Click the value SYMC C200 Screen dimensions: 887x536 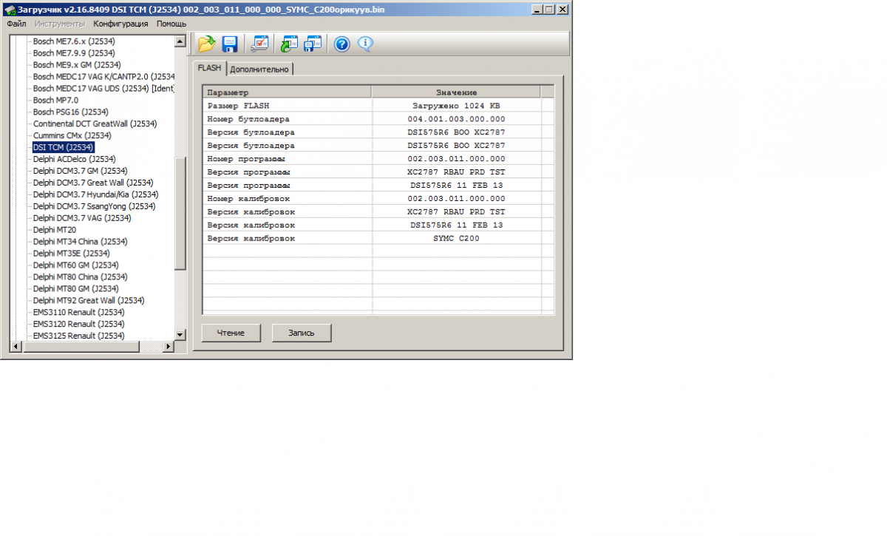point(456,238)
